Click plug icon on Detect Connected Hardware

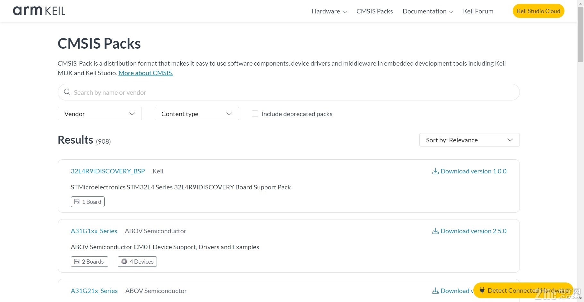tap(482, 290)
